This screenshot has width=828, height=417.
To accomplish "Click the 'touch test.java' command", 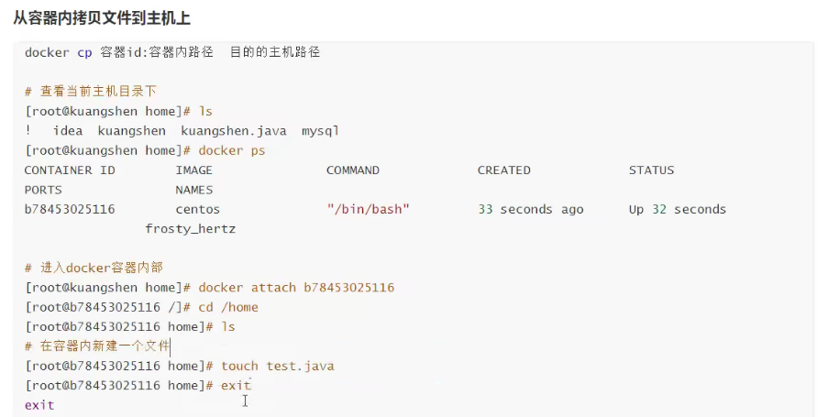I will point(278,366).
